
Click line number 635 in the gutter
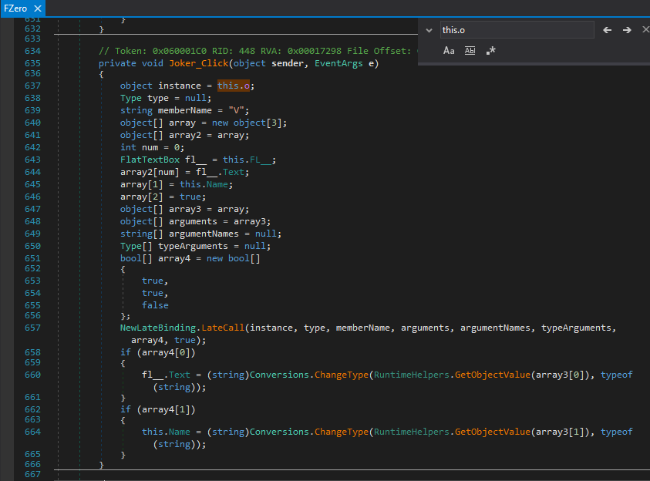coord(32,64)
